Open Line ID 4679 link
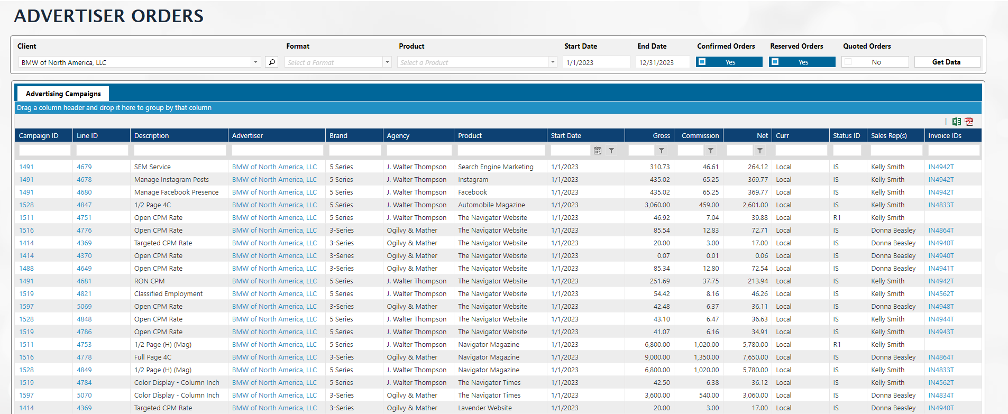Viewport: 1008px width, 414px height. coord(84,167)
